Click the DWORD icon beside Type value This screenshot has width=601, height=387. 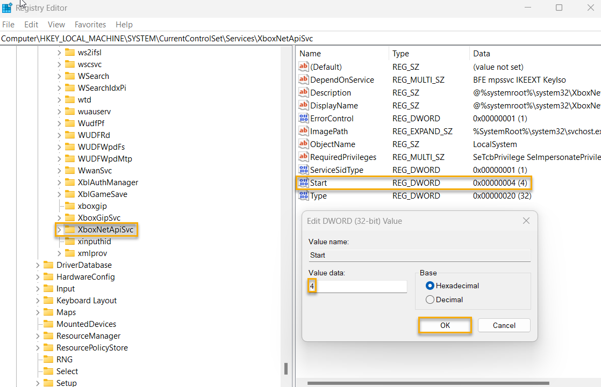pos(304,195)
